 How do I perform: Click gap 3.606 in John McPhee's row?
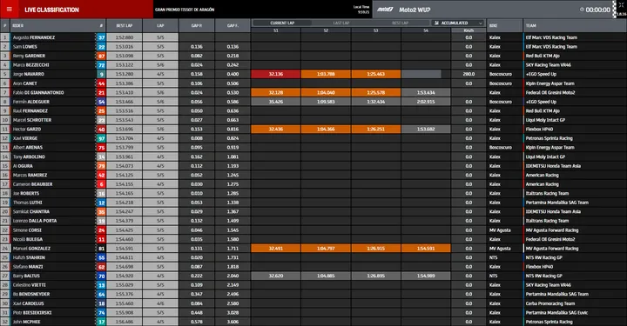tap(233, 322)
